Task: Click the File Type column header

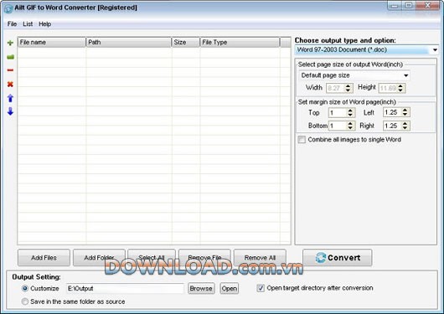Action: (x=240, y=42)
